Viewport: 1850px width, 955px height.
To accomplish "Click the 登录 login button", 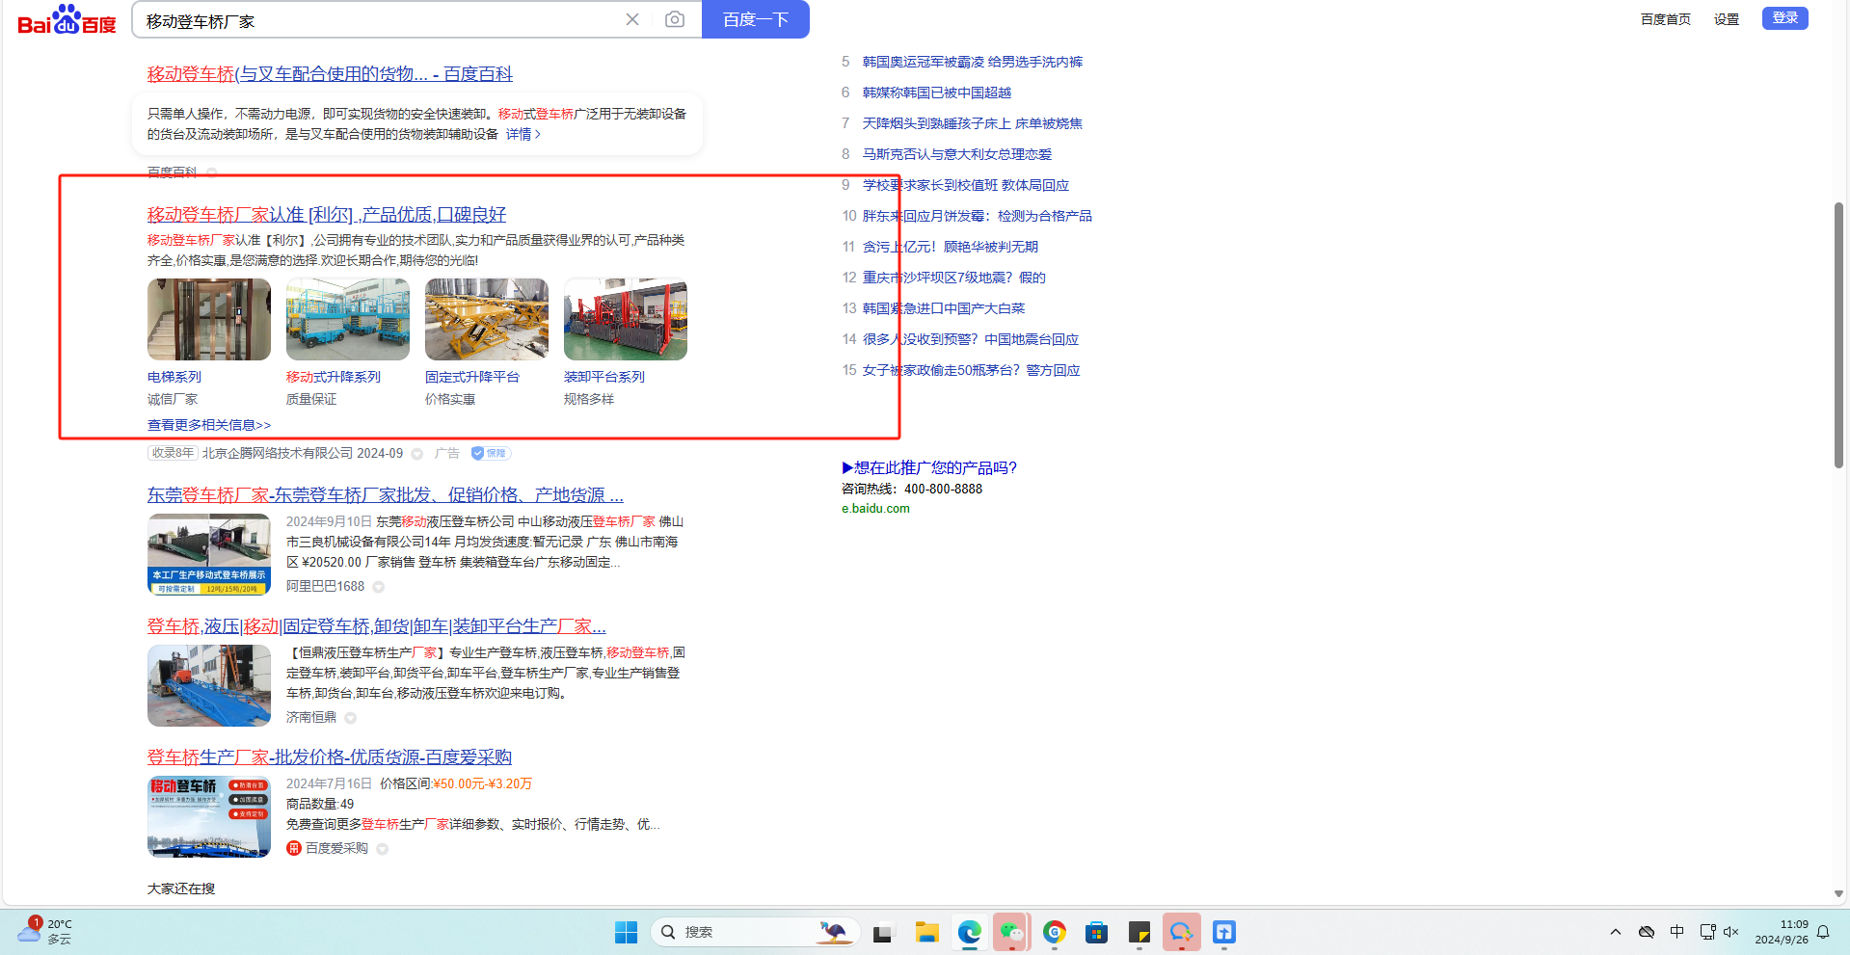I will click(1785, 18).
